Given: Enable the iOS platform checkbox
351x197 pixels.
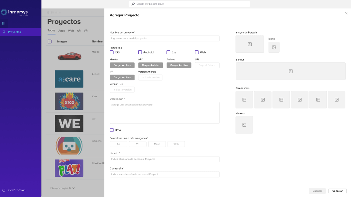Looking at the screenshot, I should click(x=112, y=52).
